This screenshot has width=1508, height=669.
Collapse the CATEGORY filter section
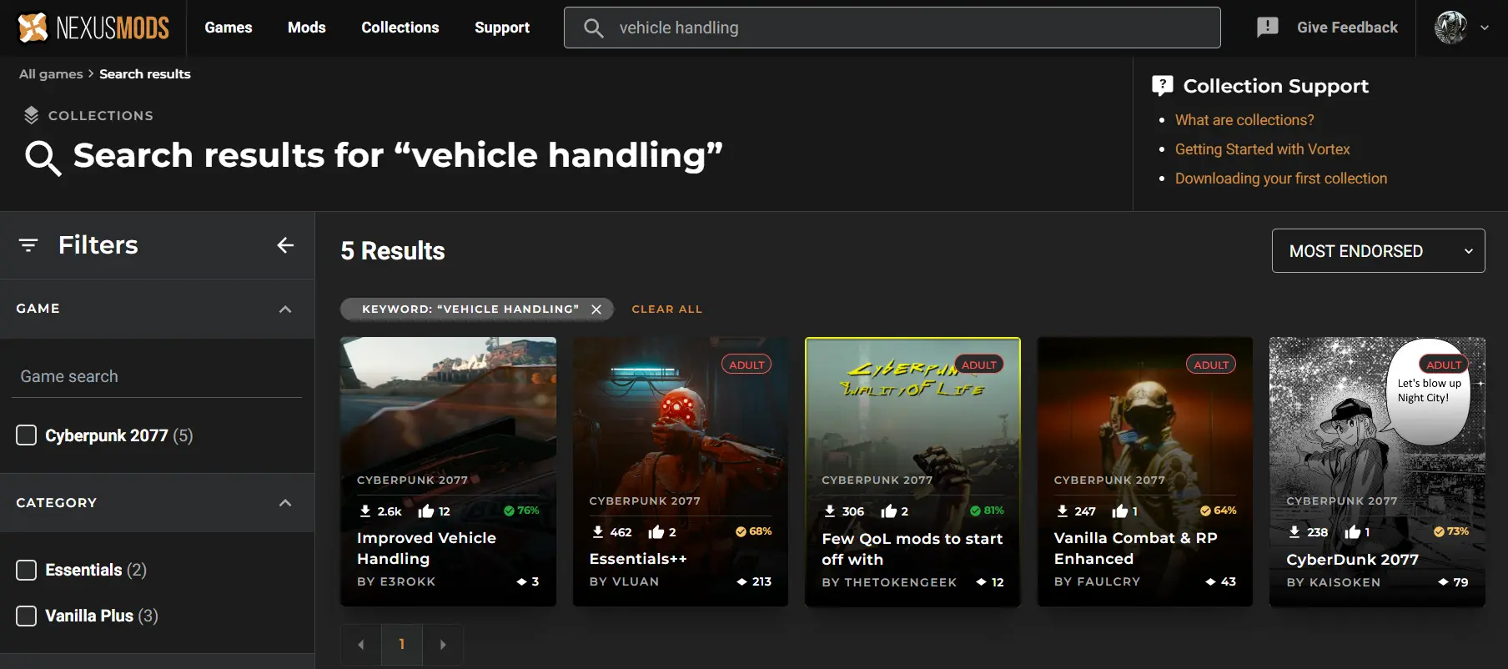click(x=285, y=503)
